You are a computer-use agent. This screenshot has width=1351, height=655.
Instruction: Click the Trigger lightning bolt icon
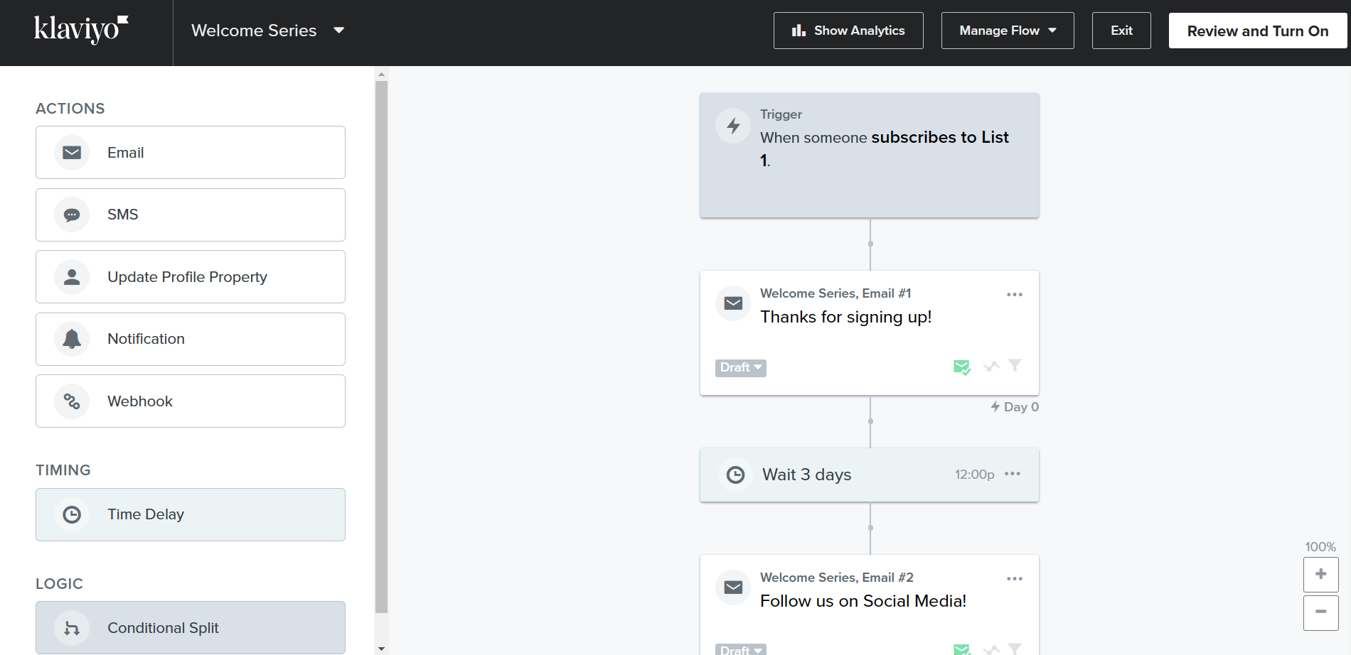pyautogui.click(x=733, y=126)
